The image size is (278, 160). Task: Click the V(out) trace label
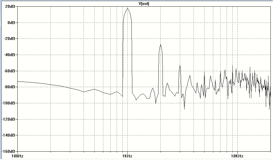144,4
